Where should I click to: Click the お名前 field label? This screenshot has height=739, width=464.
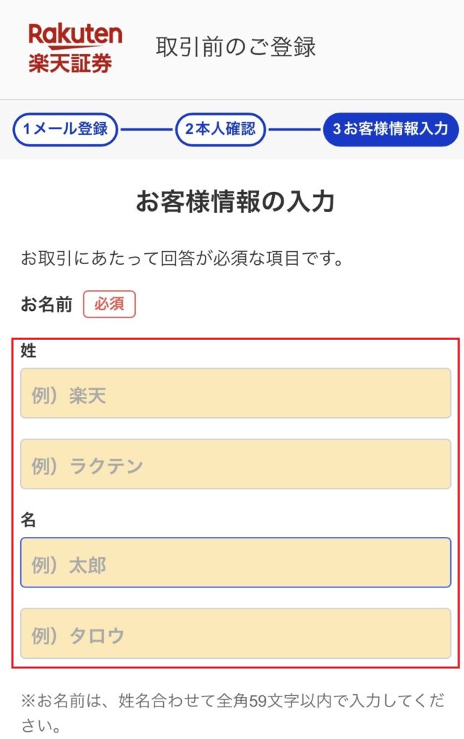pyautogui.click(x=47, y=305)
